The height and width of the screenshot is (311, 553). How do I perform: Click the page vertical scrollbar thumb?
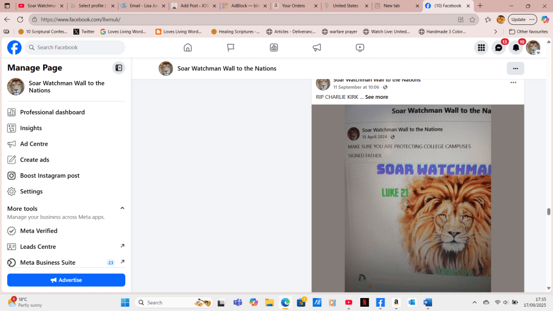pos(549,212)
